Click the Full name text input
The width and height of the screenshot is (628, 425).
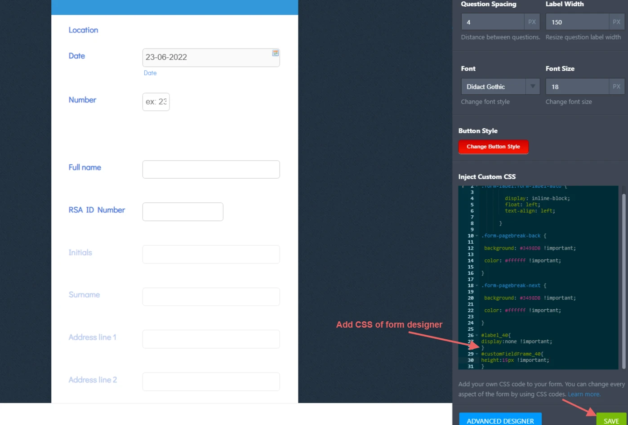[x=211, y=170]
